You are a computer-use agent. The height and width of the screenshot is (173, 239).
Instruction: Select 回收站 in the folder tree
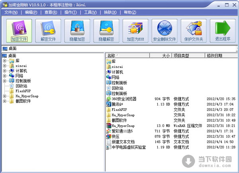tap(21, 86)
